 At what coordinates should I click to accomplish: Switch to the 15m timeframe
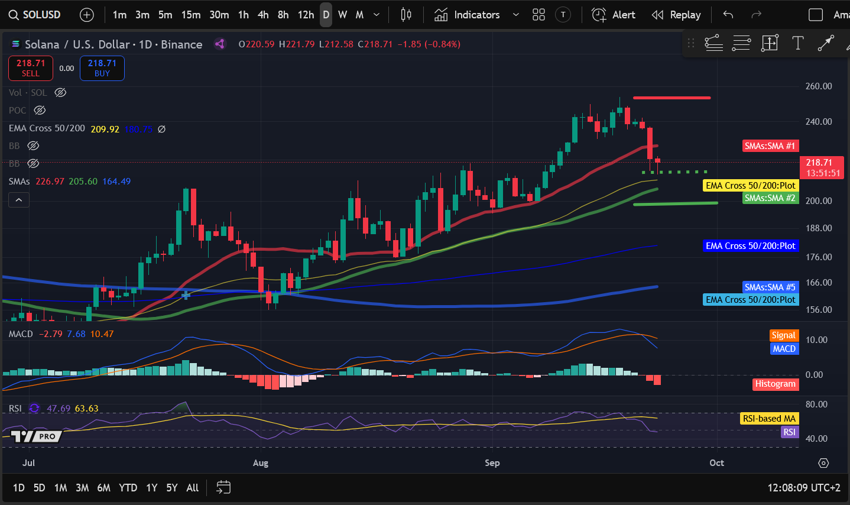[190, 15]
